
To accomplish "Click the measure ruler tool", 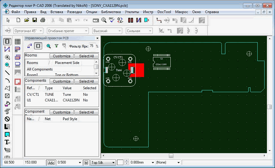I will click(96, 21).
